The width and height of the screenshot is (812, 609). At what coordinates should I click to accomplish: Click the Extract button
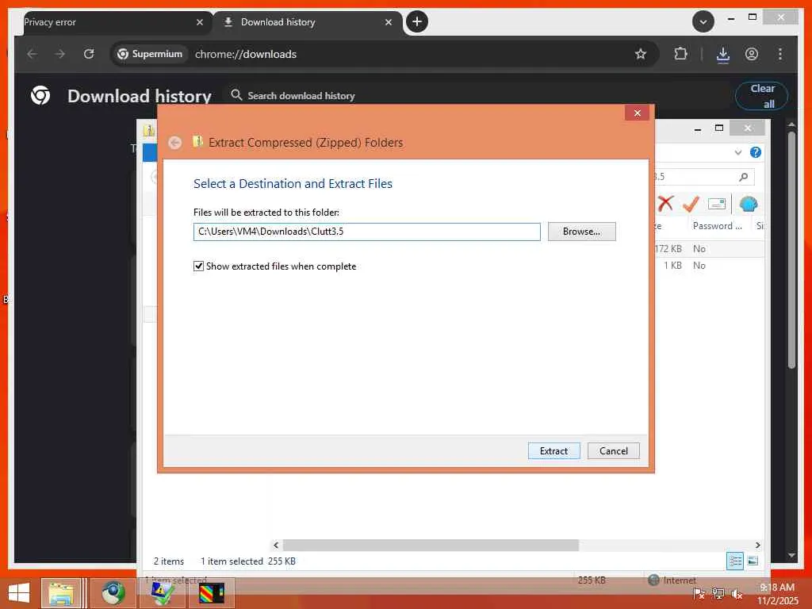553,450
